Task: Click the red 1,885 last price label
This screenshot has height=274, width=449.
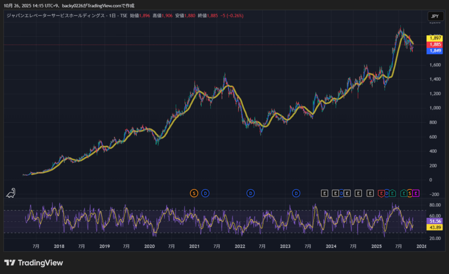Action: click(x=435, y=45)
